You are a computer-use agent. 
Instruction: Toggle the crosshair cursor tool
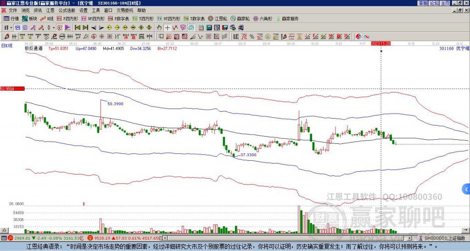point(167,28)
